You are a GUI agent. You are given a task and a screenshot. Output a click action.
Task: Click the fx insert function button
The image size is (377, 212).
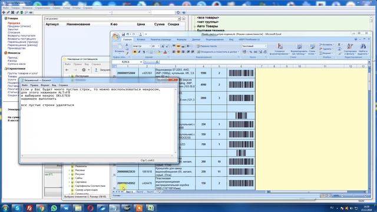click(x=157, y=62)
